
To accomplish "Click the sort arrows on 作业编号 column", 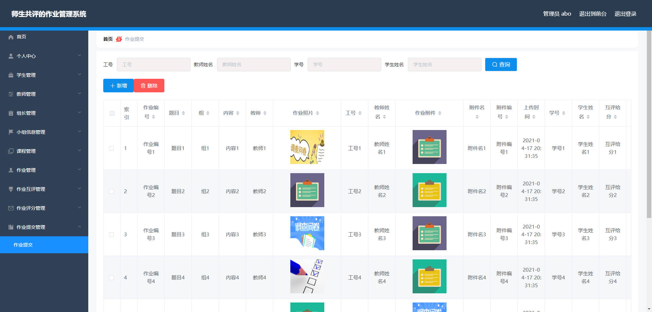I will pos(153,117).
